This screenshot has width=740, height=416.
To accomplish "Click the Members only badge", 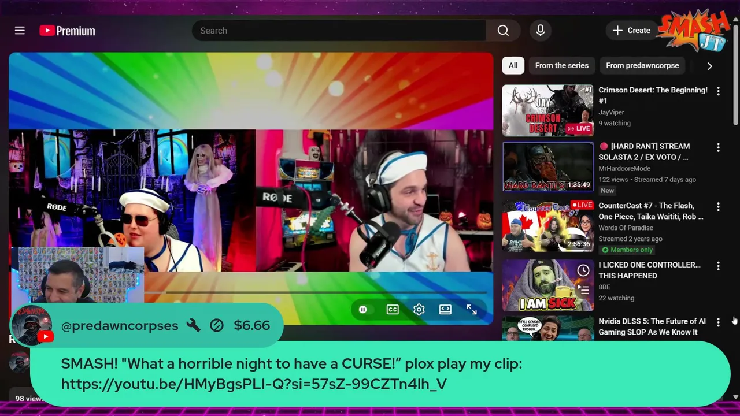I will 627,250.
